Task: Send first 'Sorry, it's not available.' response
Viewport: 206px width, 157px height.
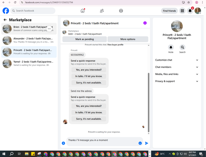Action: (89, 83)
